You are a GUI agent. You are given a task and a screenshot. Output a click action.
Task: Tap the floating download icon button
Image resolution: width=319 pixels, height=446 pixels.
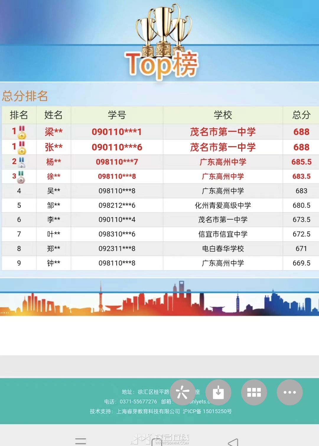click(218, 392)
